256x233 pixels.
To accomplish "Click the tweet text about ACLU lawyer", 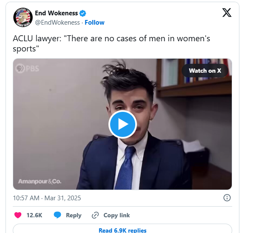I will [111, 44].
